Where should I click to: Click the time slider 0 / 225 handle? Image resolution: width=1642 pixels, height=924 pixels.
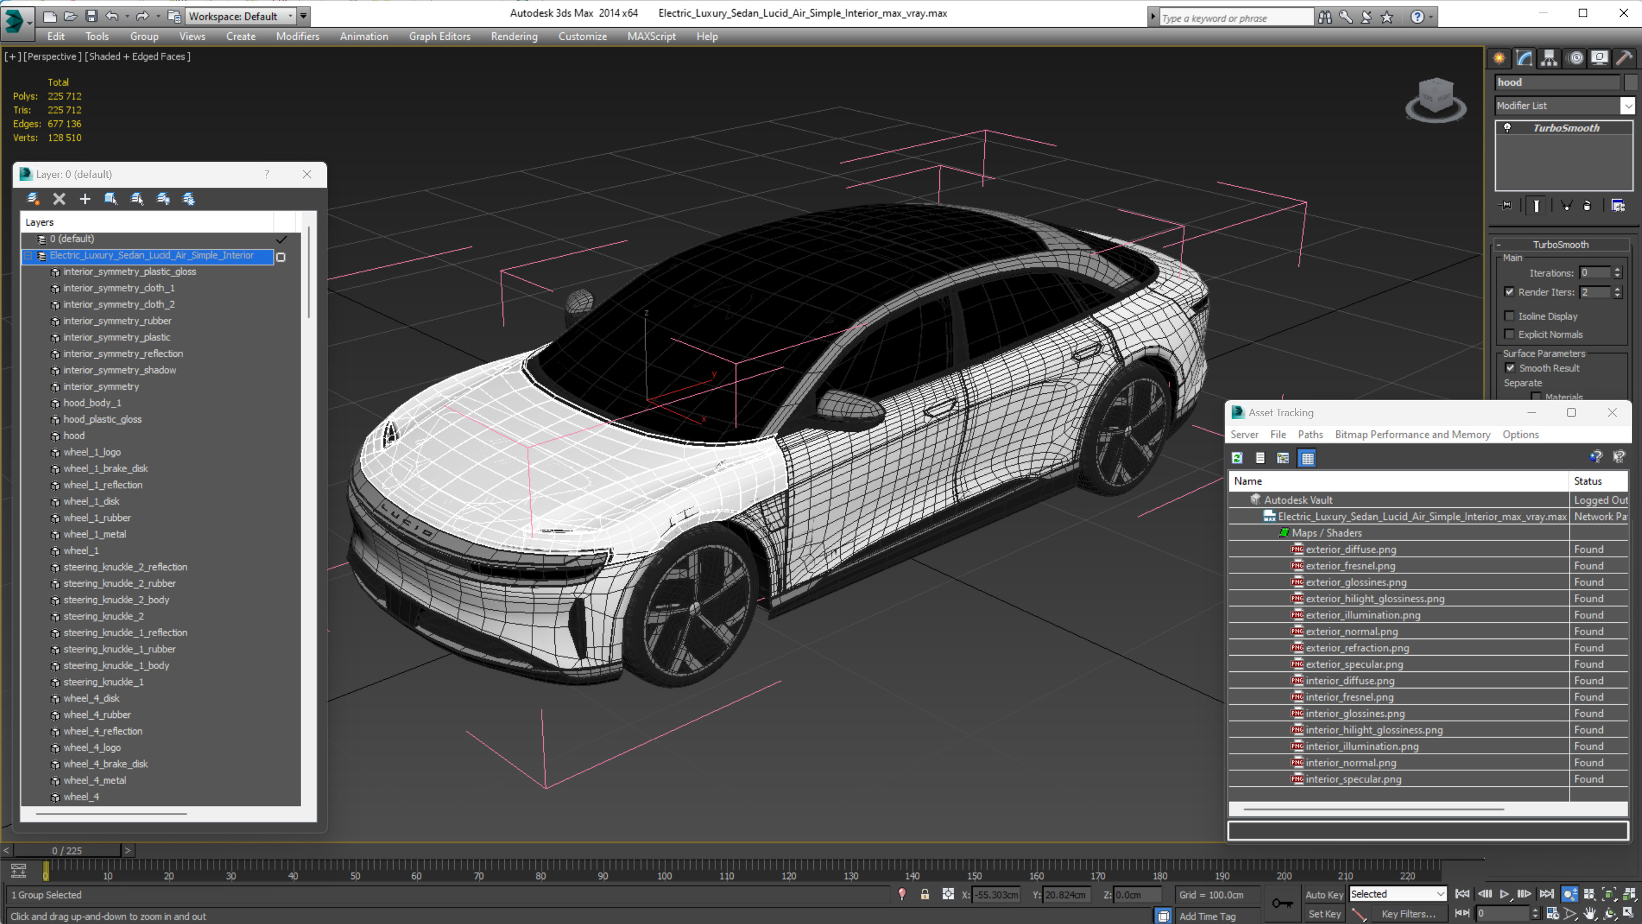tap(67, 850)
